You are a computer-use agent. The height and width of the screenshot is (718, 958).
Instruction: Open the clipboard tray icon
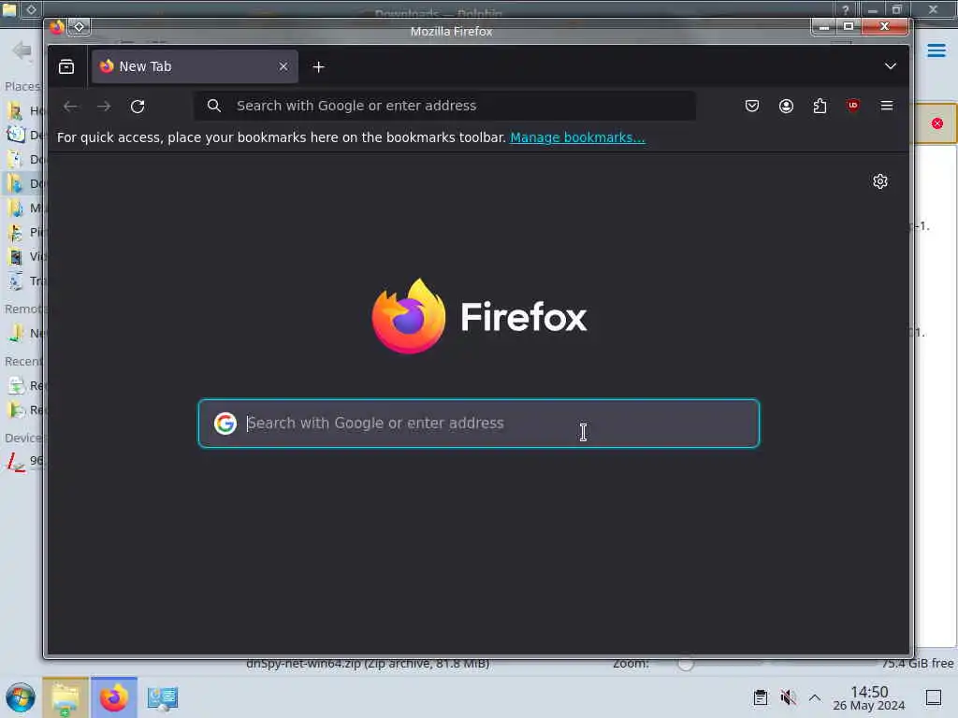(761, 697)
